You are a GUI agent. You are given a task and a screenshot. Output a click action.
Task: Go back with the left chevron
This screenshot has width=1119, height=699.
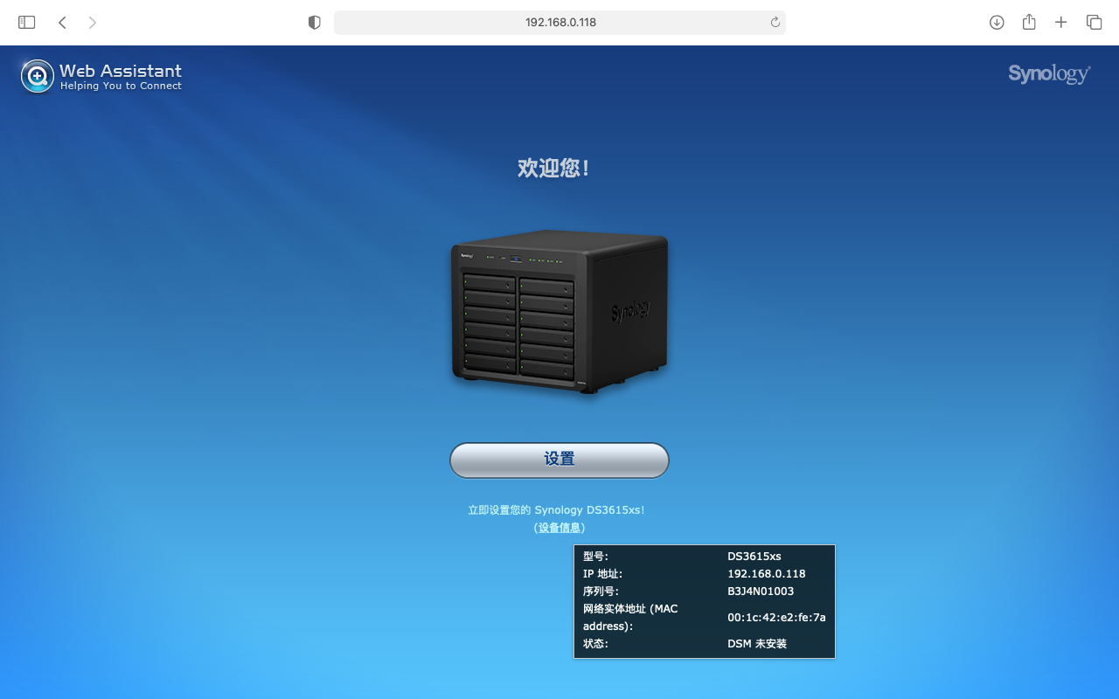click(62, 23)
